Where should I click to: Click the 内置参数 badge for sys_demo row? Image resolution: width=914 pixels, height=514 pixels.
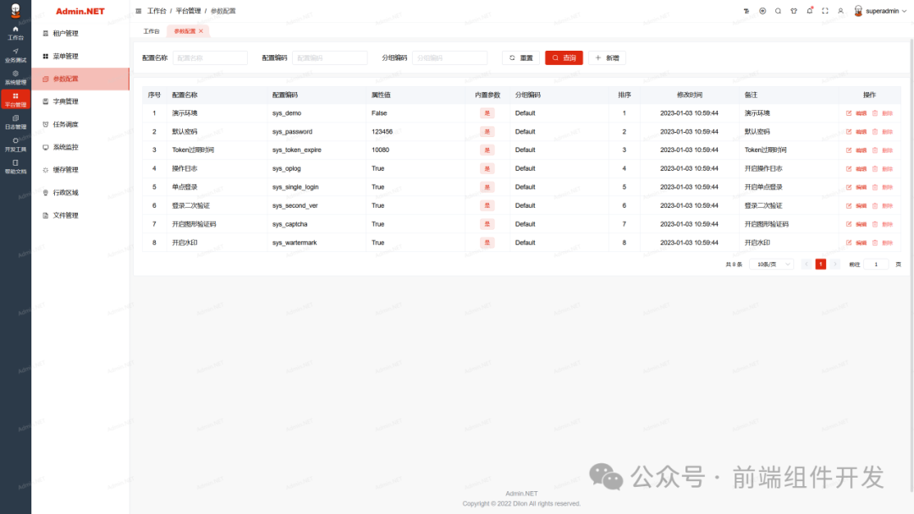(x=487, y=112)
